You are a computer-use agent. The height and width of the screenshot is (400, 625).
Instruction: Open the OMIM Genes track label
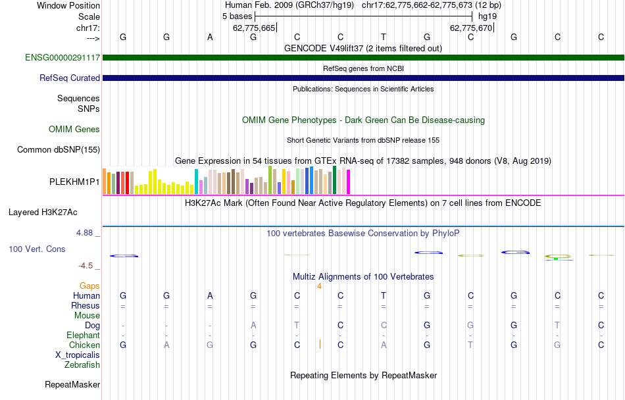click(74, 129)
